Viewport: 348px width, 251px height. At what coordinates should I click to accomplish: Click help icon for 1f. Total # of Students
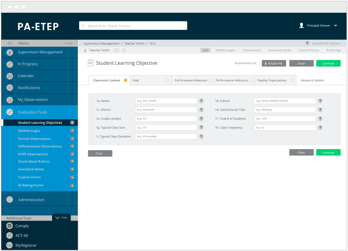point(320,119)
